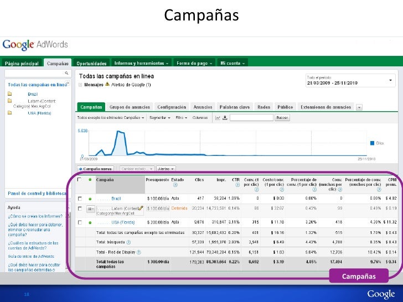Viewport: 403px width, 302px height.
Task: Click the download report icon
Action: coord(225,118)
